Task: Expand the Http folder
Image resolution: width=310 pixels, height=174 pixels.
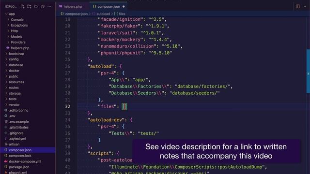Action: 8,31
